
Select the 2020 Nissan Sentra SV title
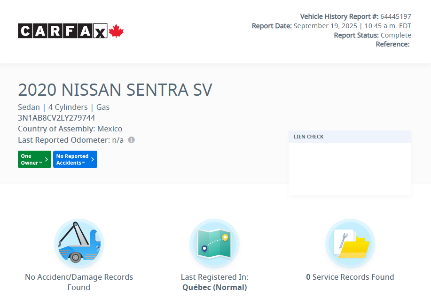click(x=115, y=90)
